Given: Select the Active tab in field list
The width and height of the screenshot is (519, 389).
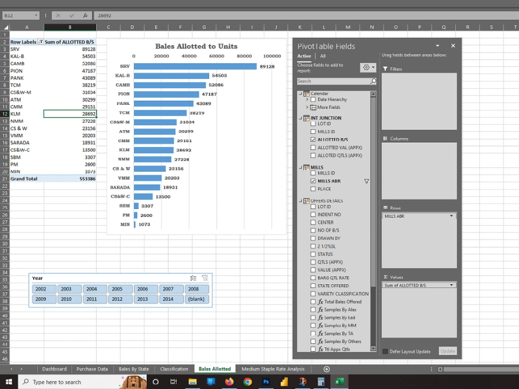Looking at the screenshot, I should (x=304, y=56).
